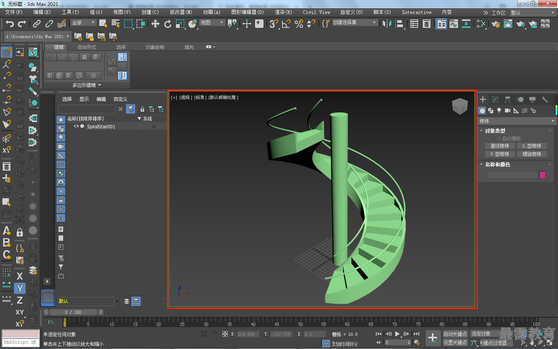Click the L 型楼梯 button

[532, 146]
